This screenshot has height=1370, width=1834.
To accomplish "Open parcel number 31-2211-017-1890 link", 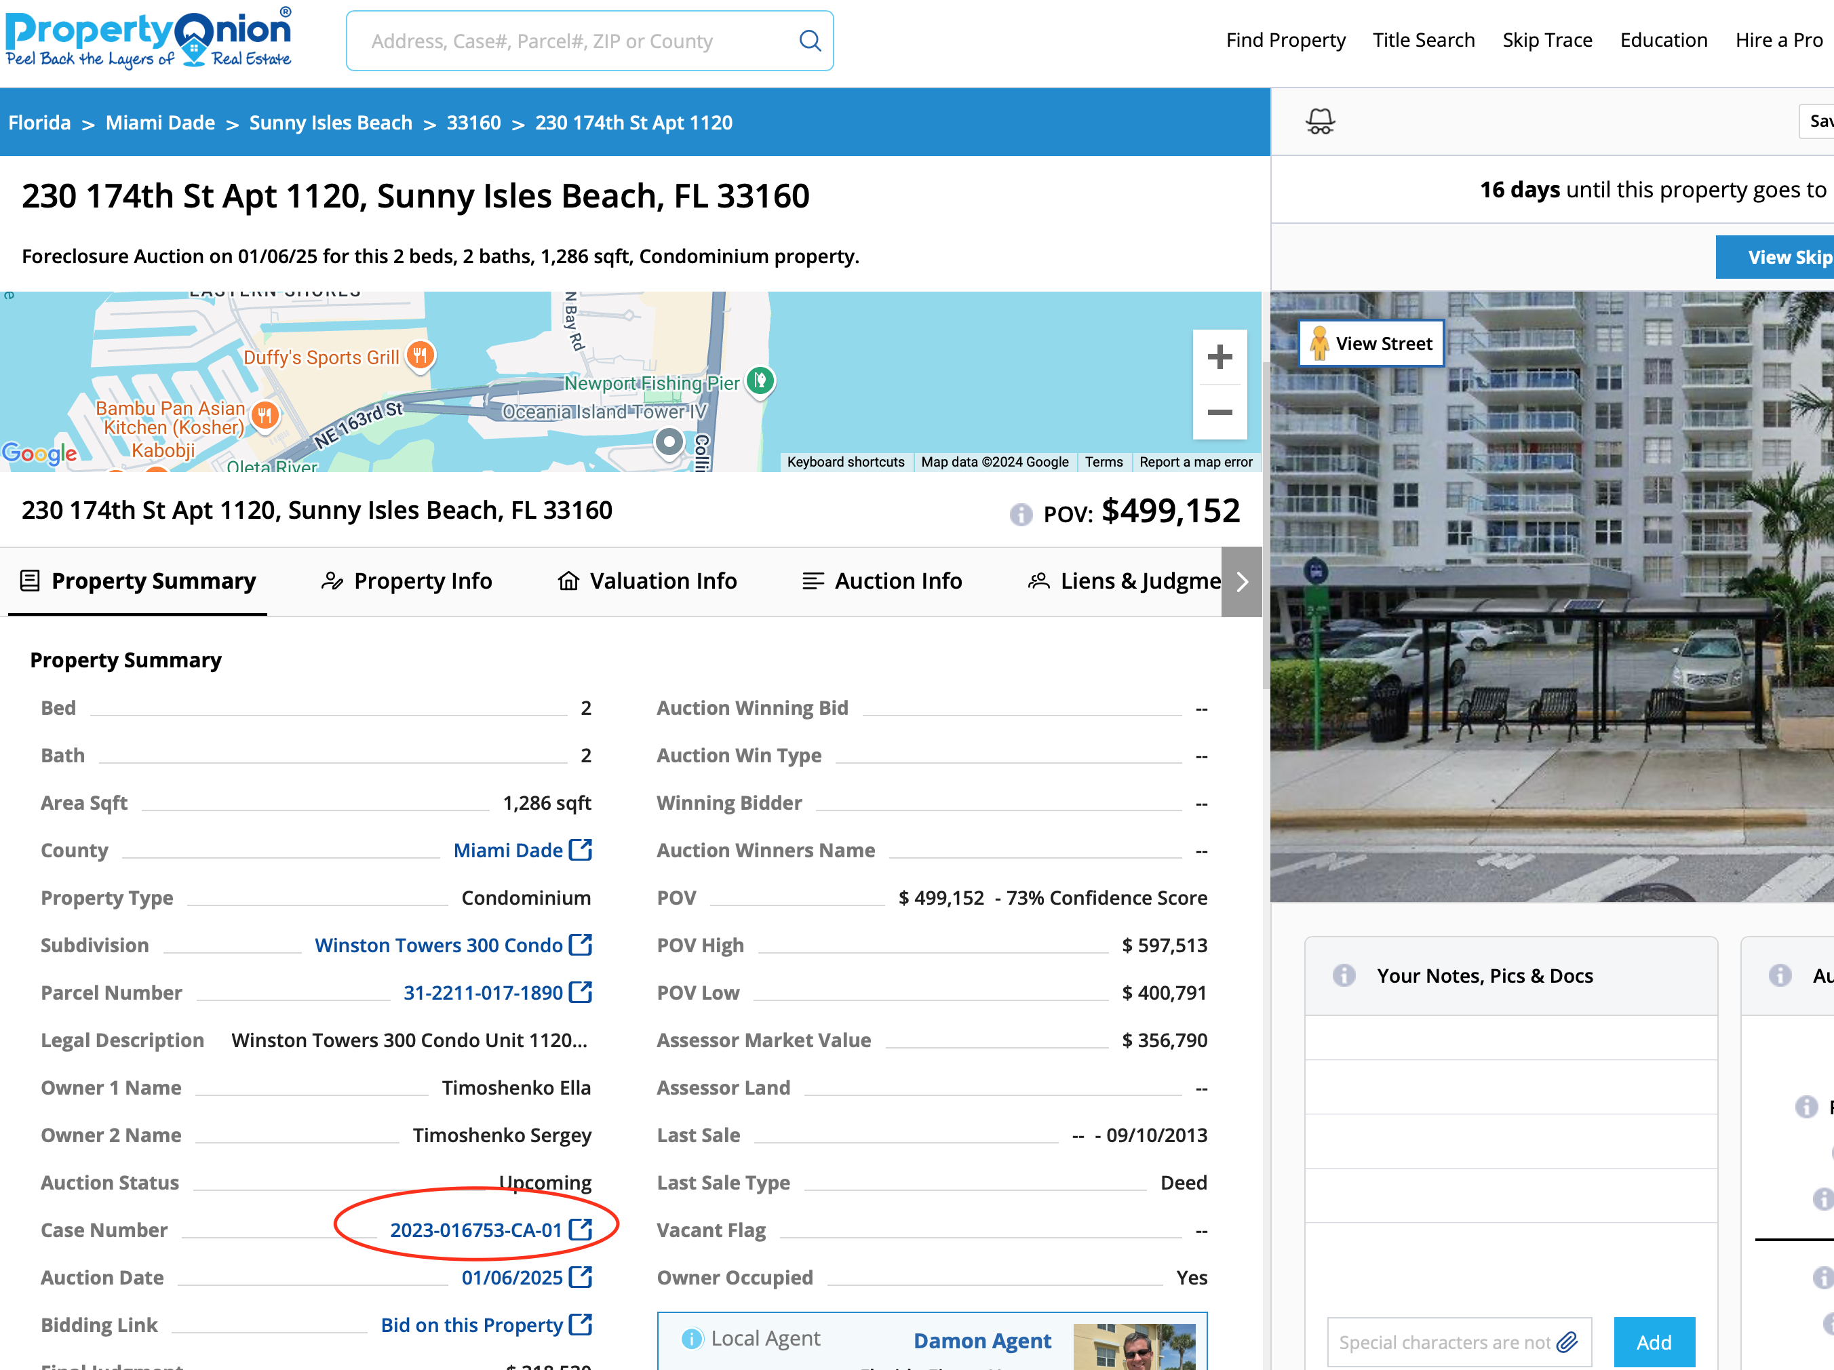I will coord(482,993).
